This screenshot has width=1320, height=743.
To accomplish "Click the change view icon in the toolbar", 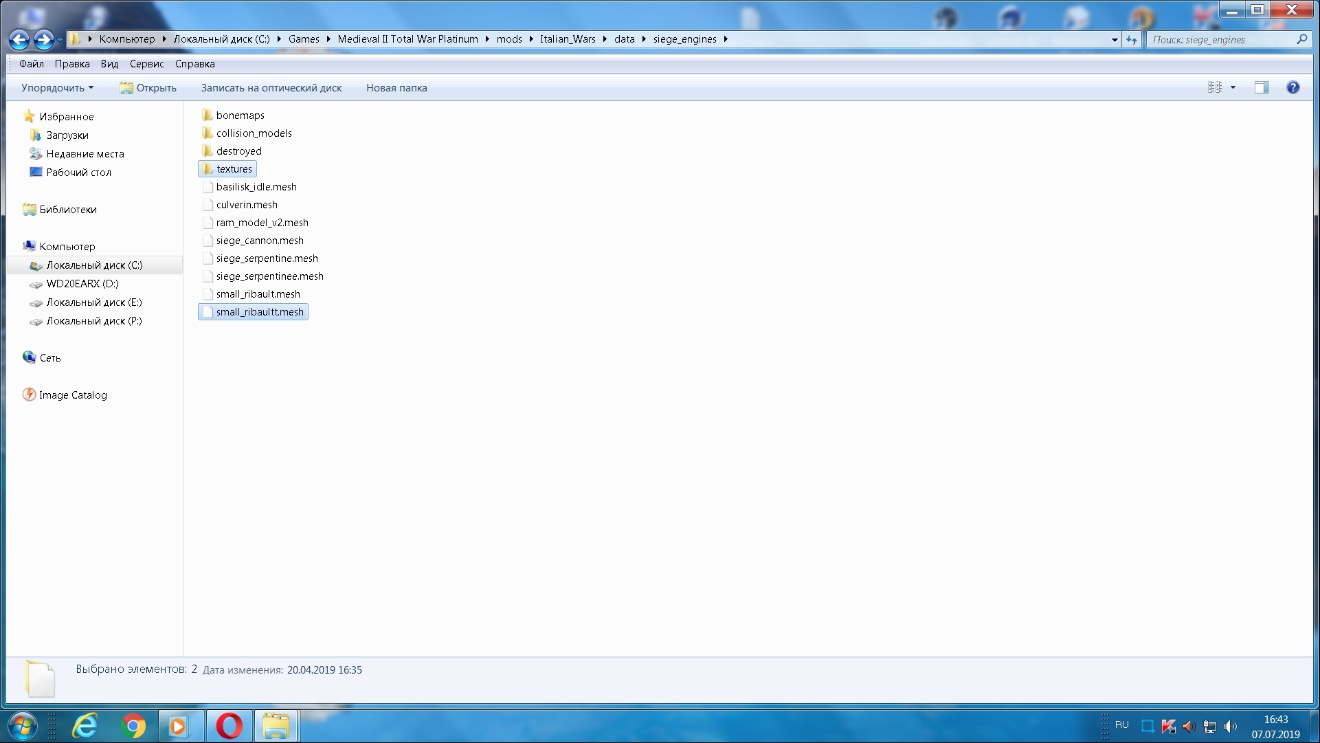I will (x=1215, y=87).
